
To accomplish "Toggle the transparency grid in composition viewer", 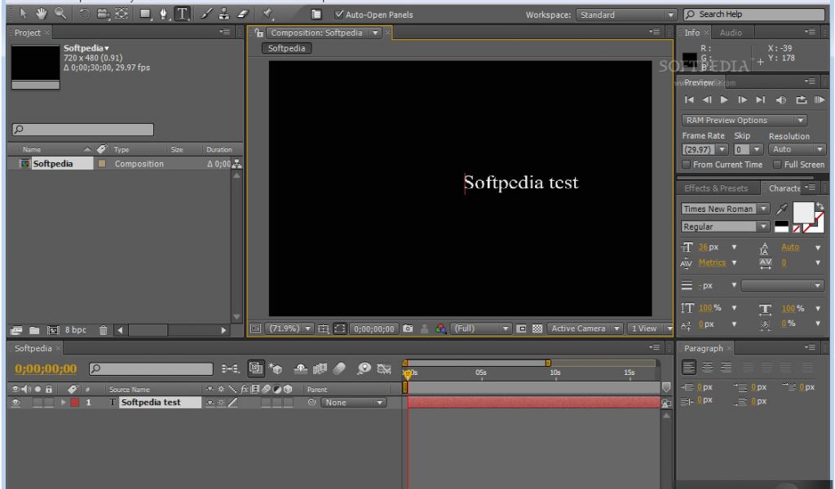I will click(x=537, y=328).
